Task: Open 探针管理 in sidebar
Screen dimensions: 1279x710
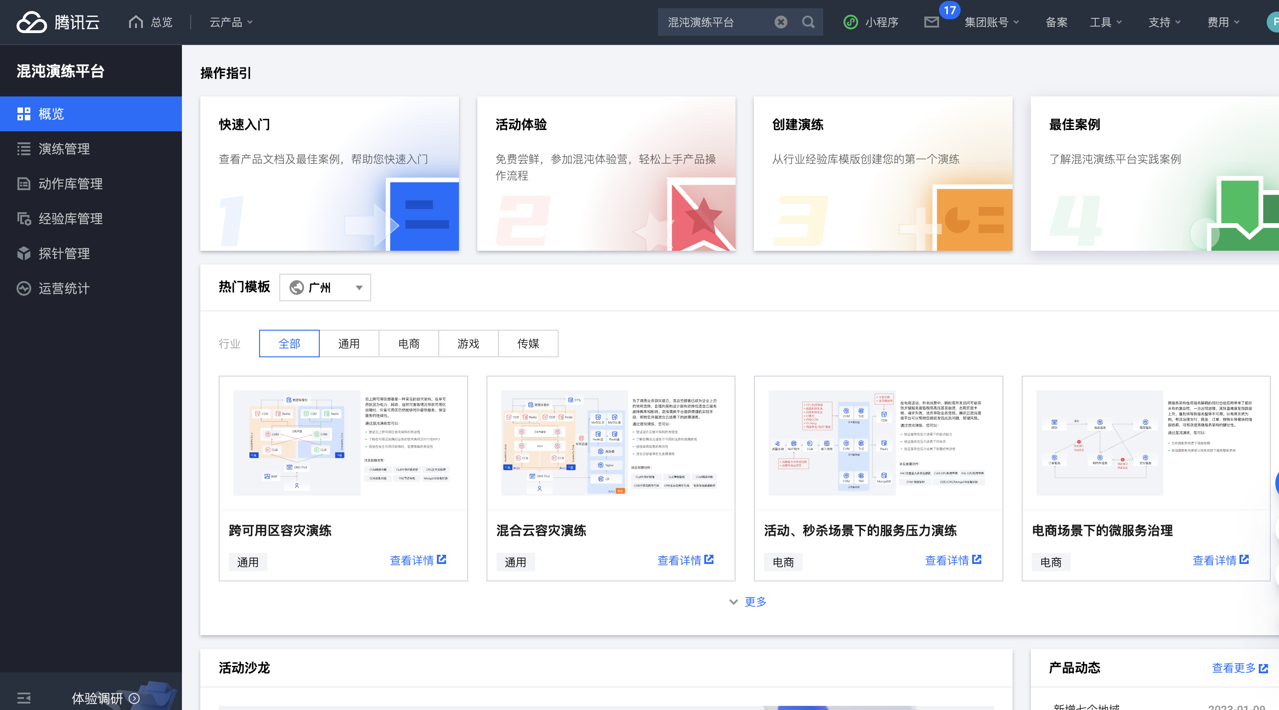Action: 64,254
